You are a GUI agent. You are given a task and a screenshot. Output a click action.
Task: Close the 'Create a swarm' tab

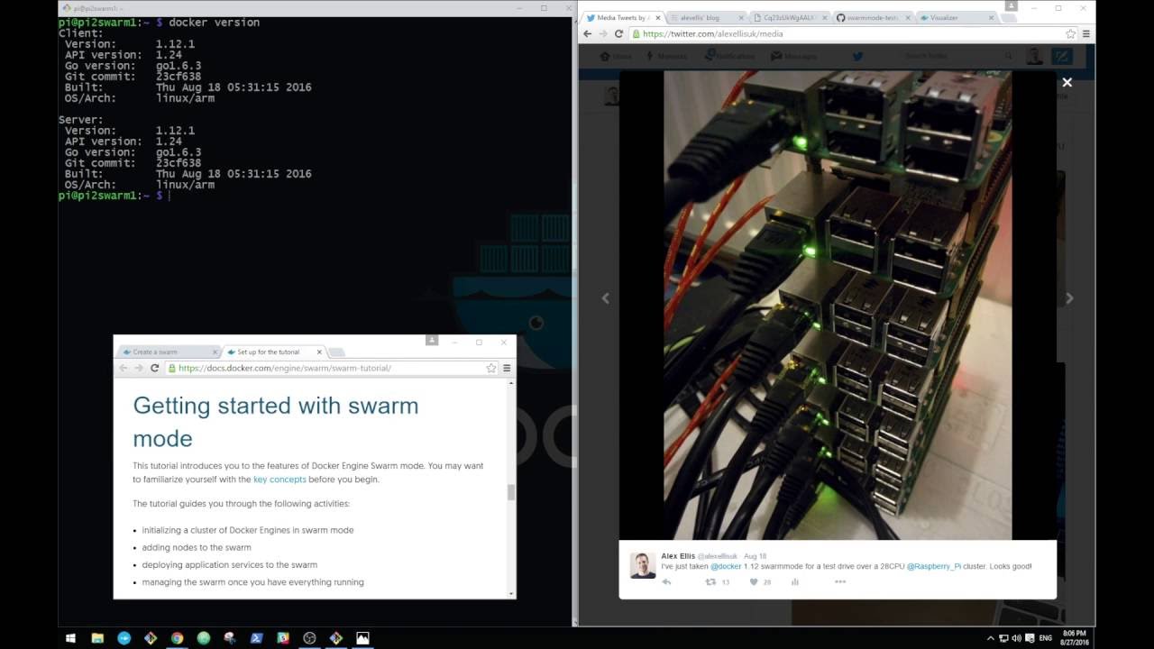tap(215, 352)
